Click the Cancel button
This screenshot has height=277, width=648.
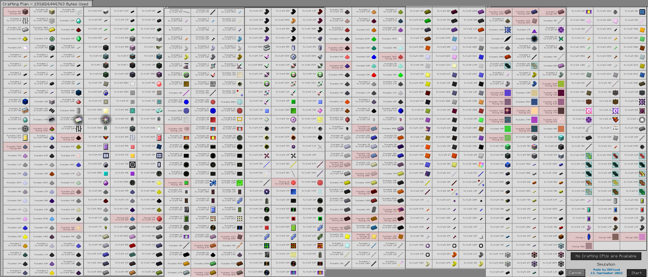(575, 273)
